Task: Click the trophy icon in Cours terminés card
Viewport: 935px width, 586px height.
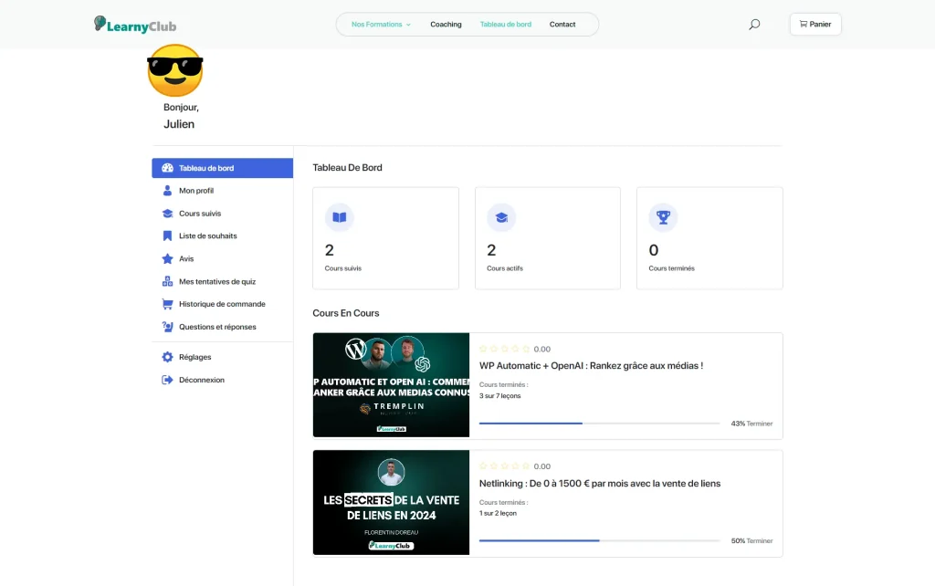Action: [x=663, y=217]
